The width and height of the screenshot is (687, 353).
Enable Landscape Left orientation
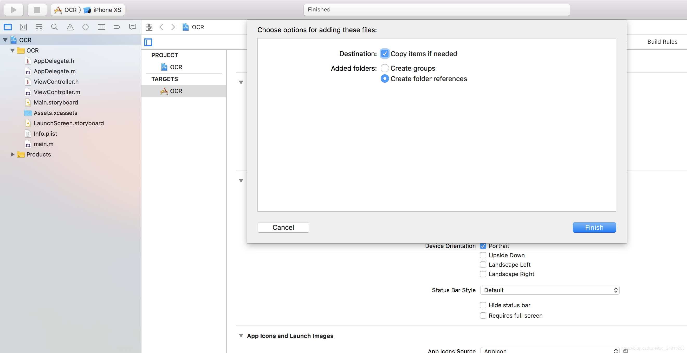click(x=483, y=264)
